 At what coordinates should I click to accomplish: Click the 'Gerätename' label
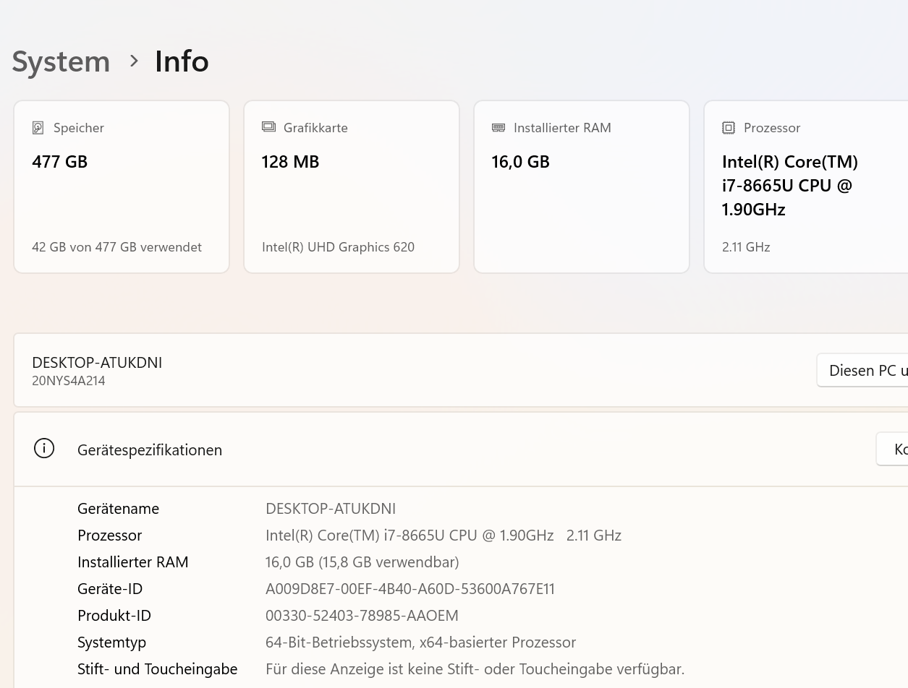pos(118,509)
